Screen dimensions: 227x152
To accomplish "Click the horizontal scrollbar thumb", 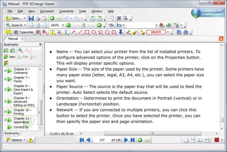I will [153, 134].
